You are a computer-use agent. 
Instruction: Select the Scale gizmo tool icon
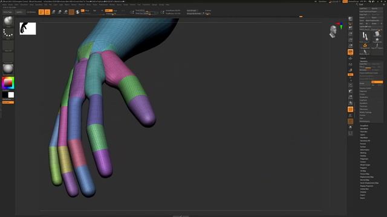coord(59,12)
